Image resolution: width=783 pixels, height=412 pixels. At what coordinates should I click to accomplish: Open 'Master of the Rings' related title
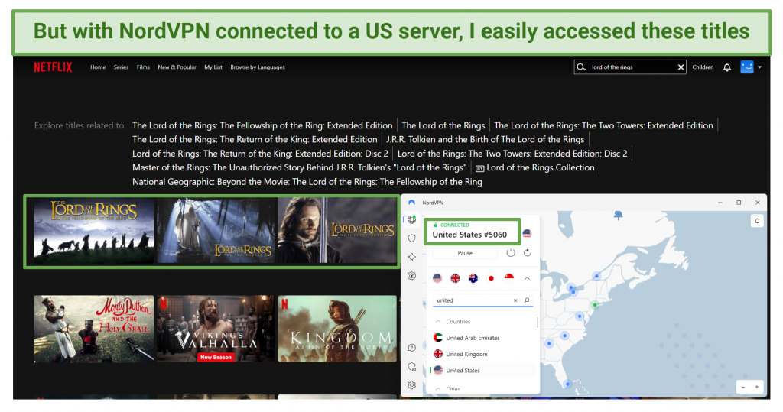[x=299, y=167]
